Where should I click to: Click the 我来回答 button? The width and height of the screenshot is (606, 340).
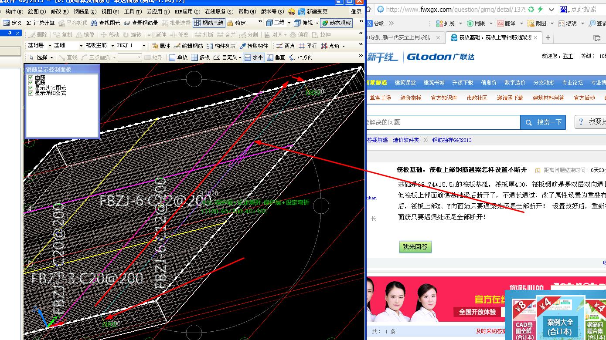pyautogui.click(x=415, y=247)
